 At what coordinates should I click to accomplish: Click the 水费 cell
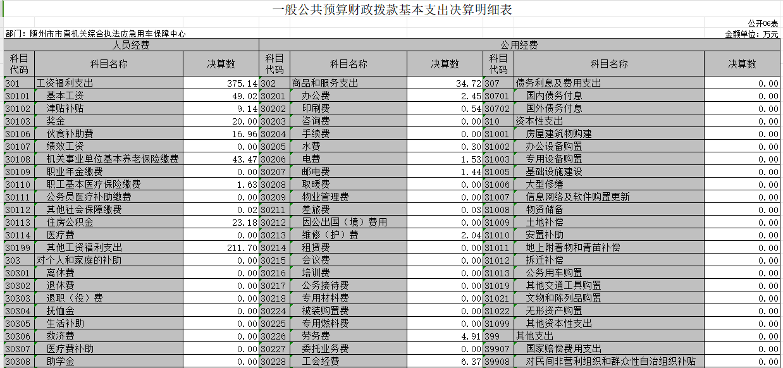tap(348, 146)
